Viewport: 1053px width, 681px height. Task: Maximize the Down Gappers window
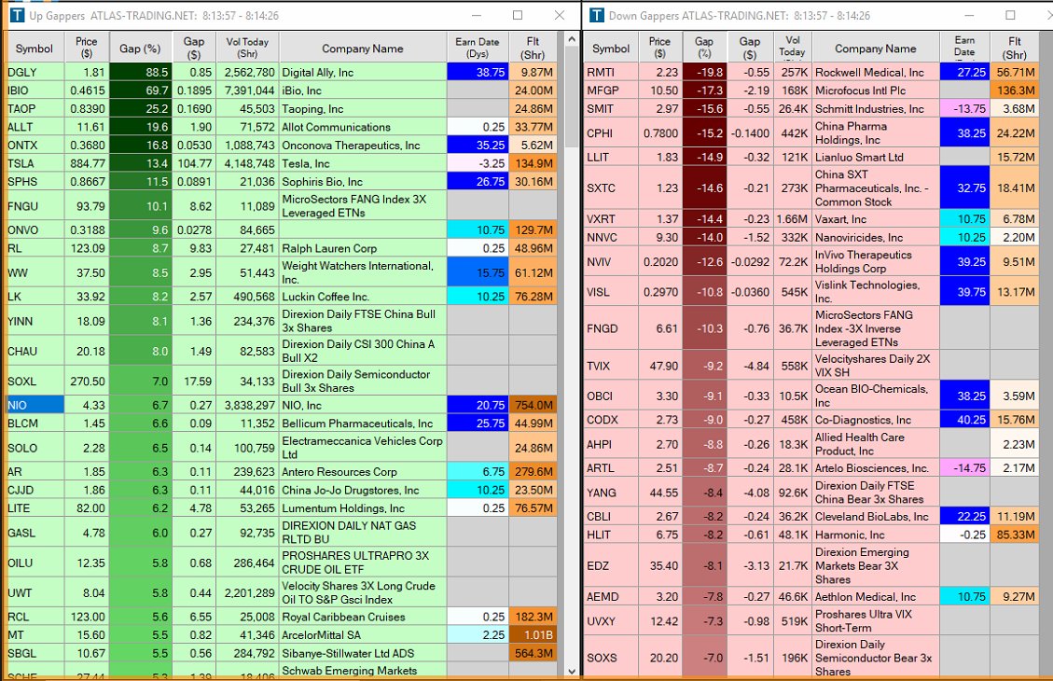[x=1010, y=15]
